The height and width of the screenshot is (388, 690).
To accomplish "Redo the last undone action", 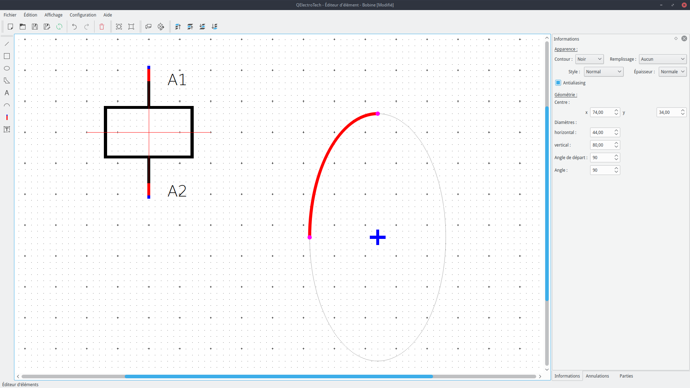I will click(87, 27).
